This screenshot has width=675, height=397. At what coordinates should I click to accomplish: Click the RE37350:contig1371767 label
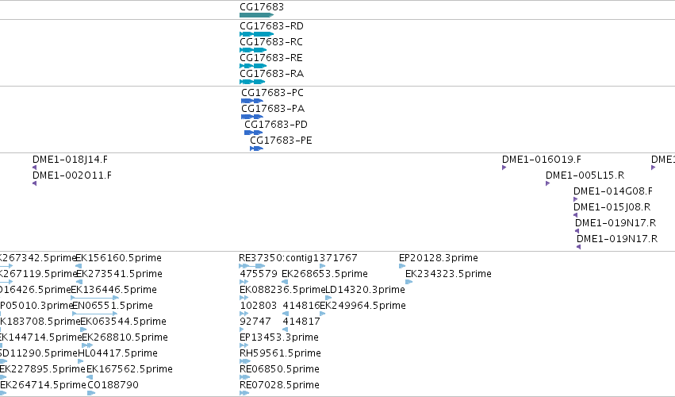coord(298,258)
